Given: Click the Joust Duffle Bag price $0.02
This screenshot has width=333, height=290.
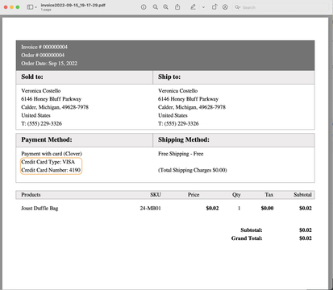Looking at the screenshot, I should click(212, 209).
